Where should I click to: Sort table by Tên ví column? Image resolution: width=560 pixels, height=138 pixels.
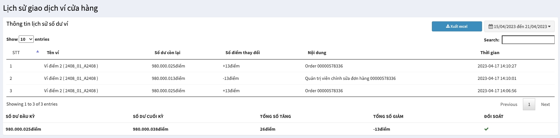pos(53,52)
